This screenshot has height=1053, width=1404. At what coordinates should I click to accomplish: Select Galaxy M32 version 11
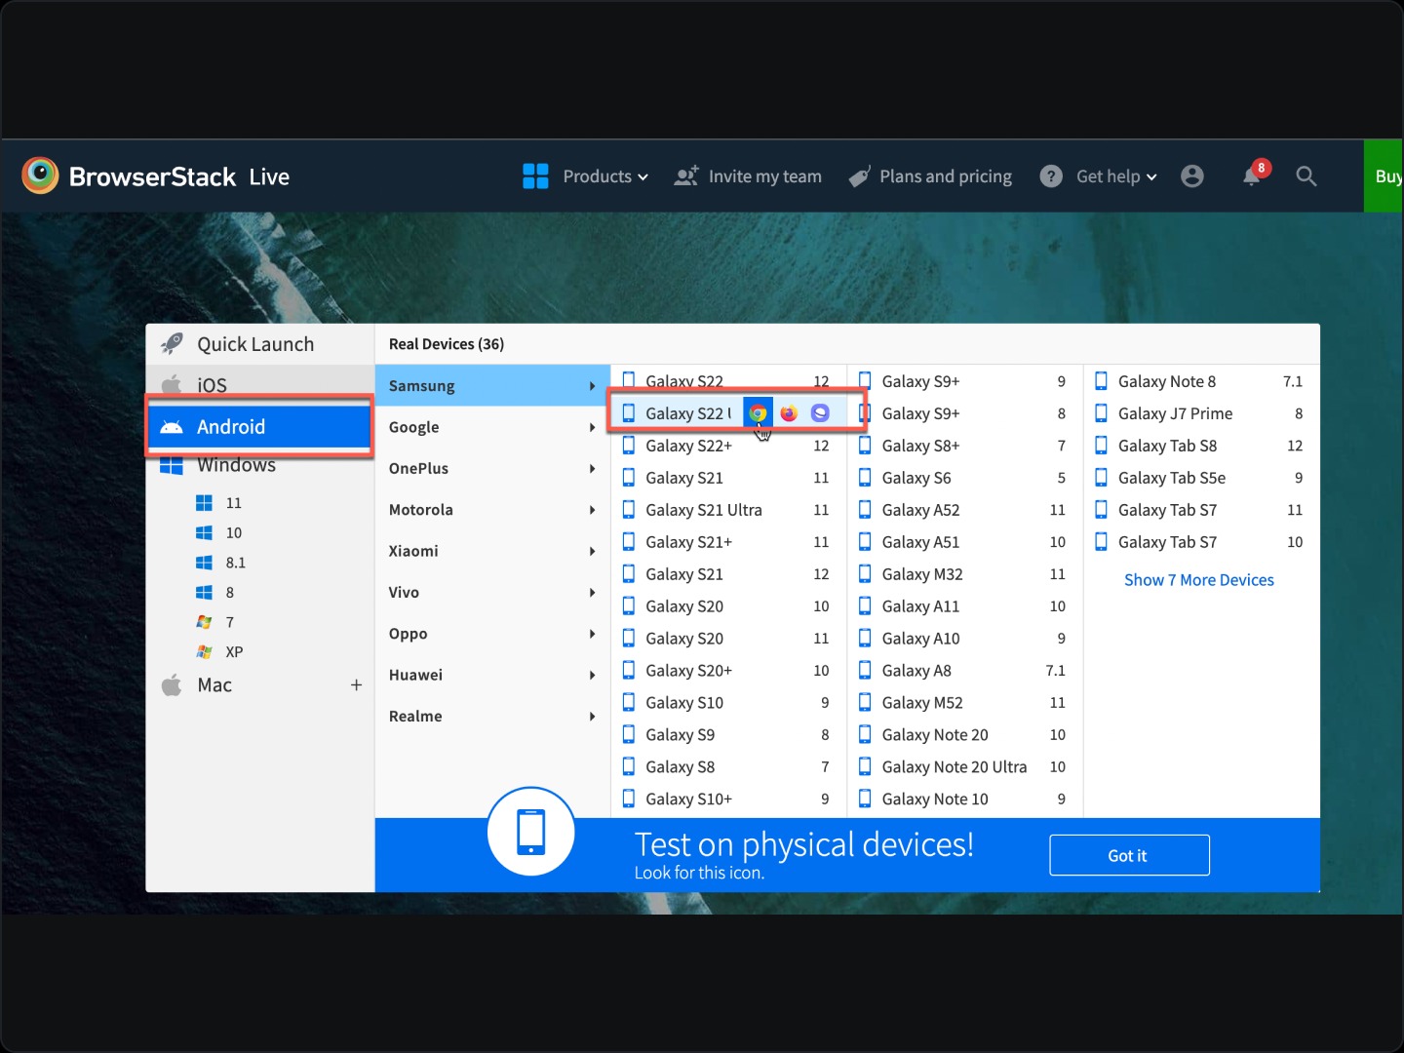[x=963, y=574]
